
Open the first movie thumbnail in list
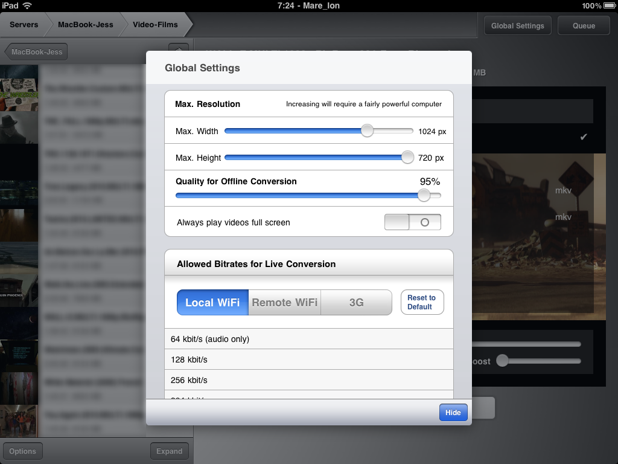(19, 88)
